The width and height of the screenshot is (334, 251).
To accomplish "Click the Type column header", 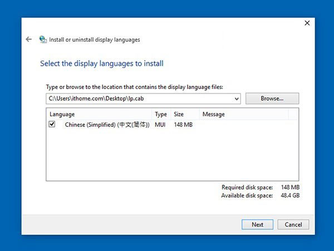I will [x=161, y=114].
